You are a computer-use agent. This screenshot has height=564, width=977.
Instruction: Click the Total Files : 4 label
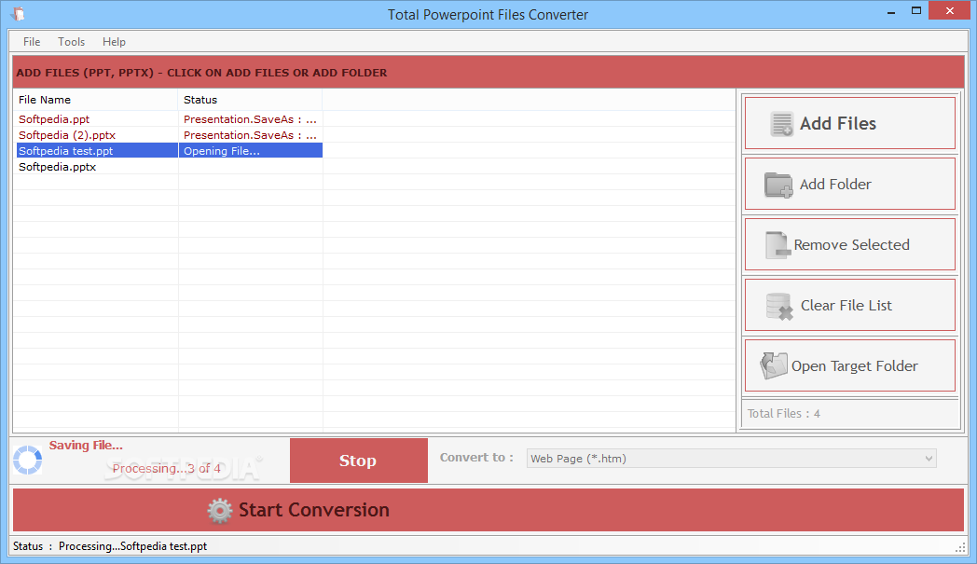[783, 414]
